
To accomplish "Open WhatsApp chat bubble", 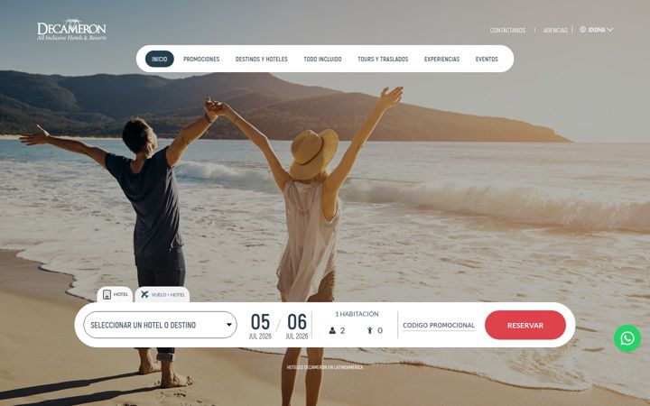I will click(627, 338).
